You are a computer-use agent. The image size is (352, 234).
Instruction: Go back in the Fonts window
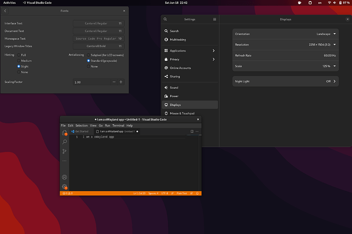click(x=5, y=11)
